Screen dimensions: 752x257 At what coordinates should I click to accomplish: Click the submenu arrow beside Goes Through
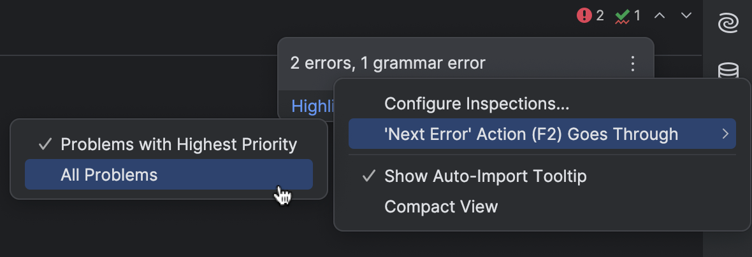[x=725, y=134]
